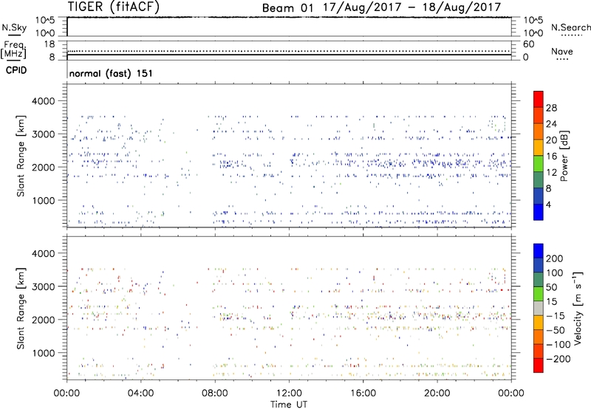Click the '4000' tick on the power panel axis

pos(43,101)
